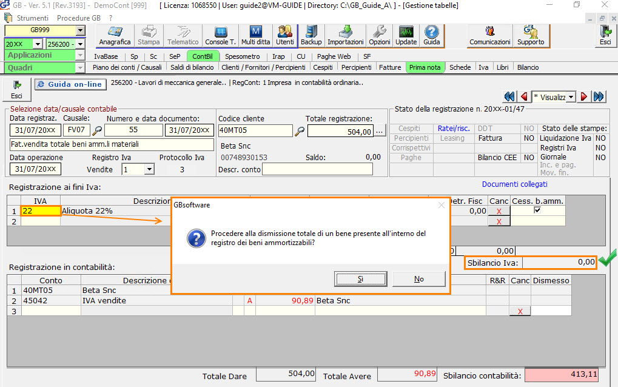This screenshot has height=387, width=618.
Task: Click the document number field 55
Action: click(x=133, y=130)
